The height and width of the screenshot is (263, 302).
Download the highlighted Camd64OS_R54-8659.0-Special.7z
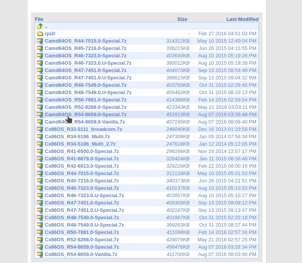(85, 115)
